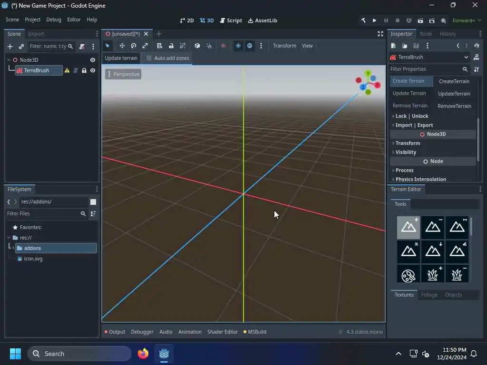Switch to the Foliage tab
Screen dimensions: 487x365
(x=429, y=295)
